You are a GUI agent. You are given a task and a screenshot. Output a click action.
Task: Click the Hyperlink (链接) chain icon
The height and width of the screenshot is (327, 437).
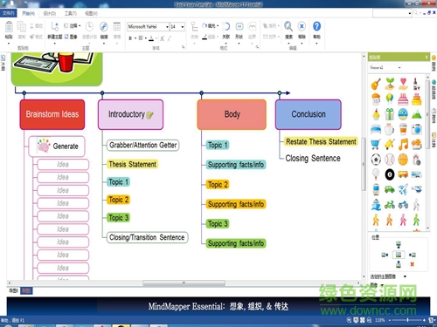pos(104,27)
